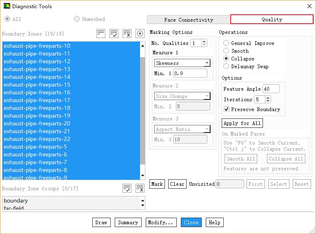Open Help for Diagnostic Tools
The image size is (316, 234).
(214, 222)
